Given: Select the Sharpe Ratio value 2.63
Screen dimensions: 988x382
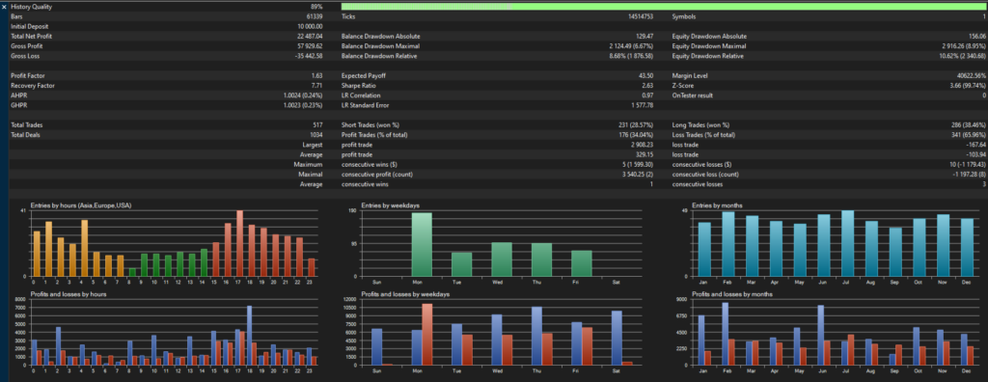Looking at the screenshot, I should pos(647,85).
